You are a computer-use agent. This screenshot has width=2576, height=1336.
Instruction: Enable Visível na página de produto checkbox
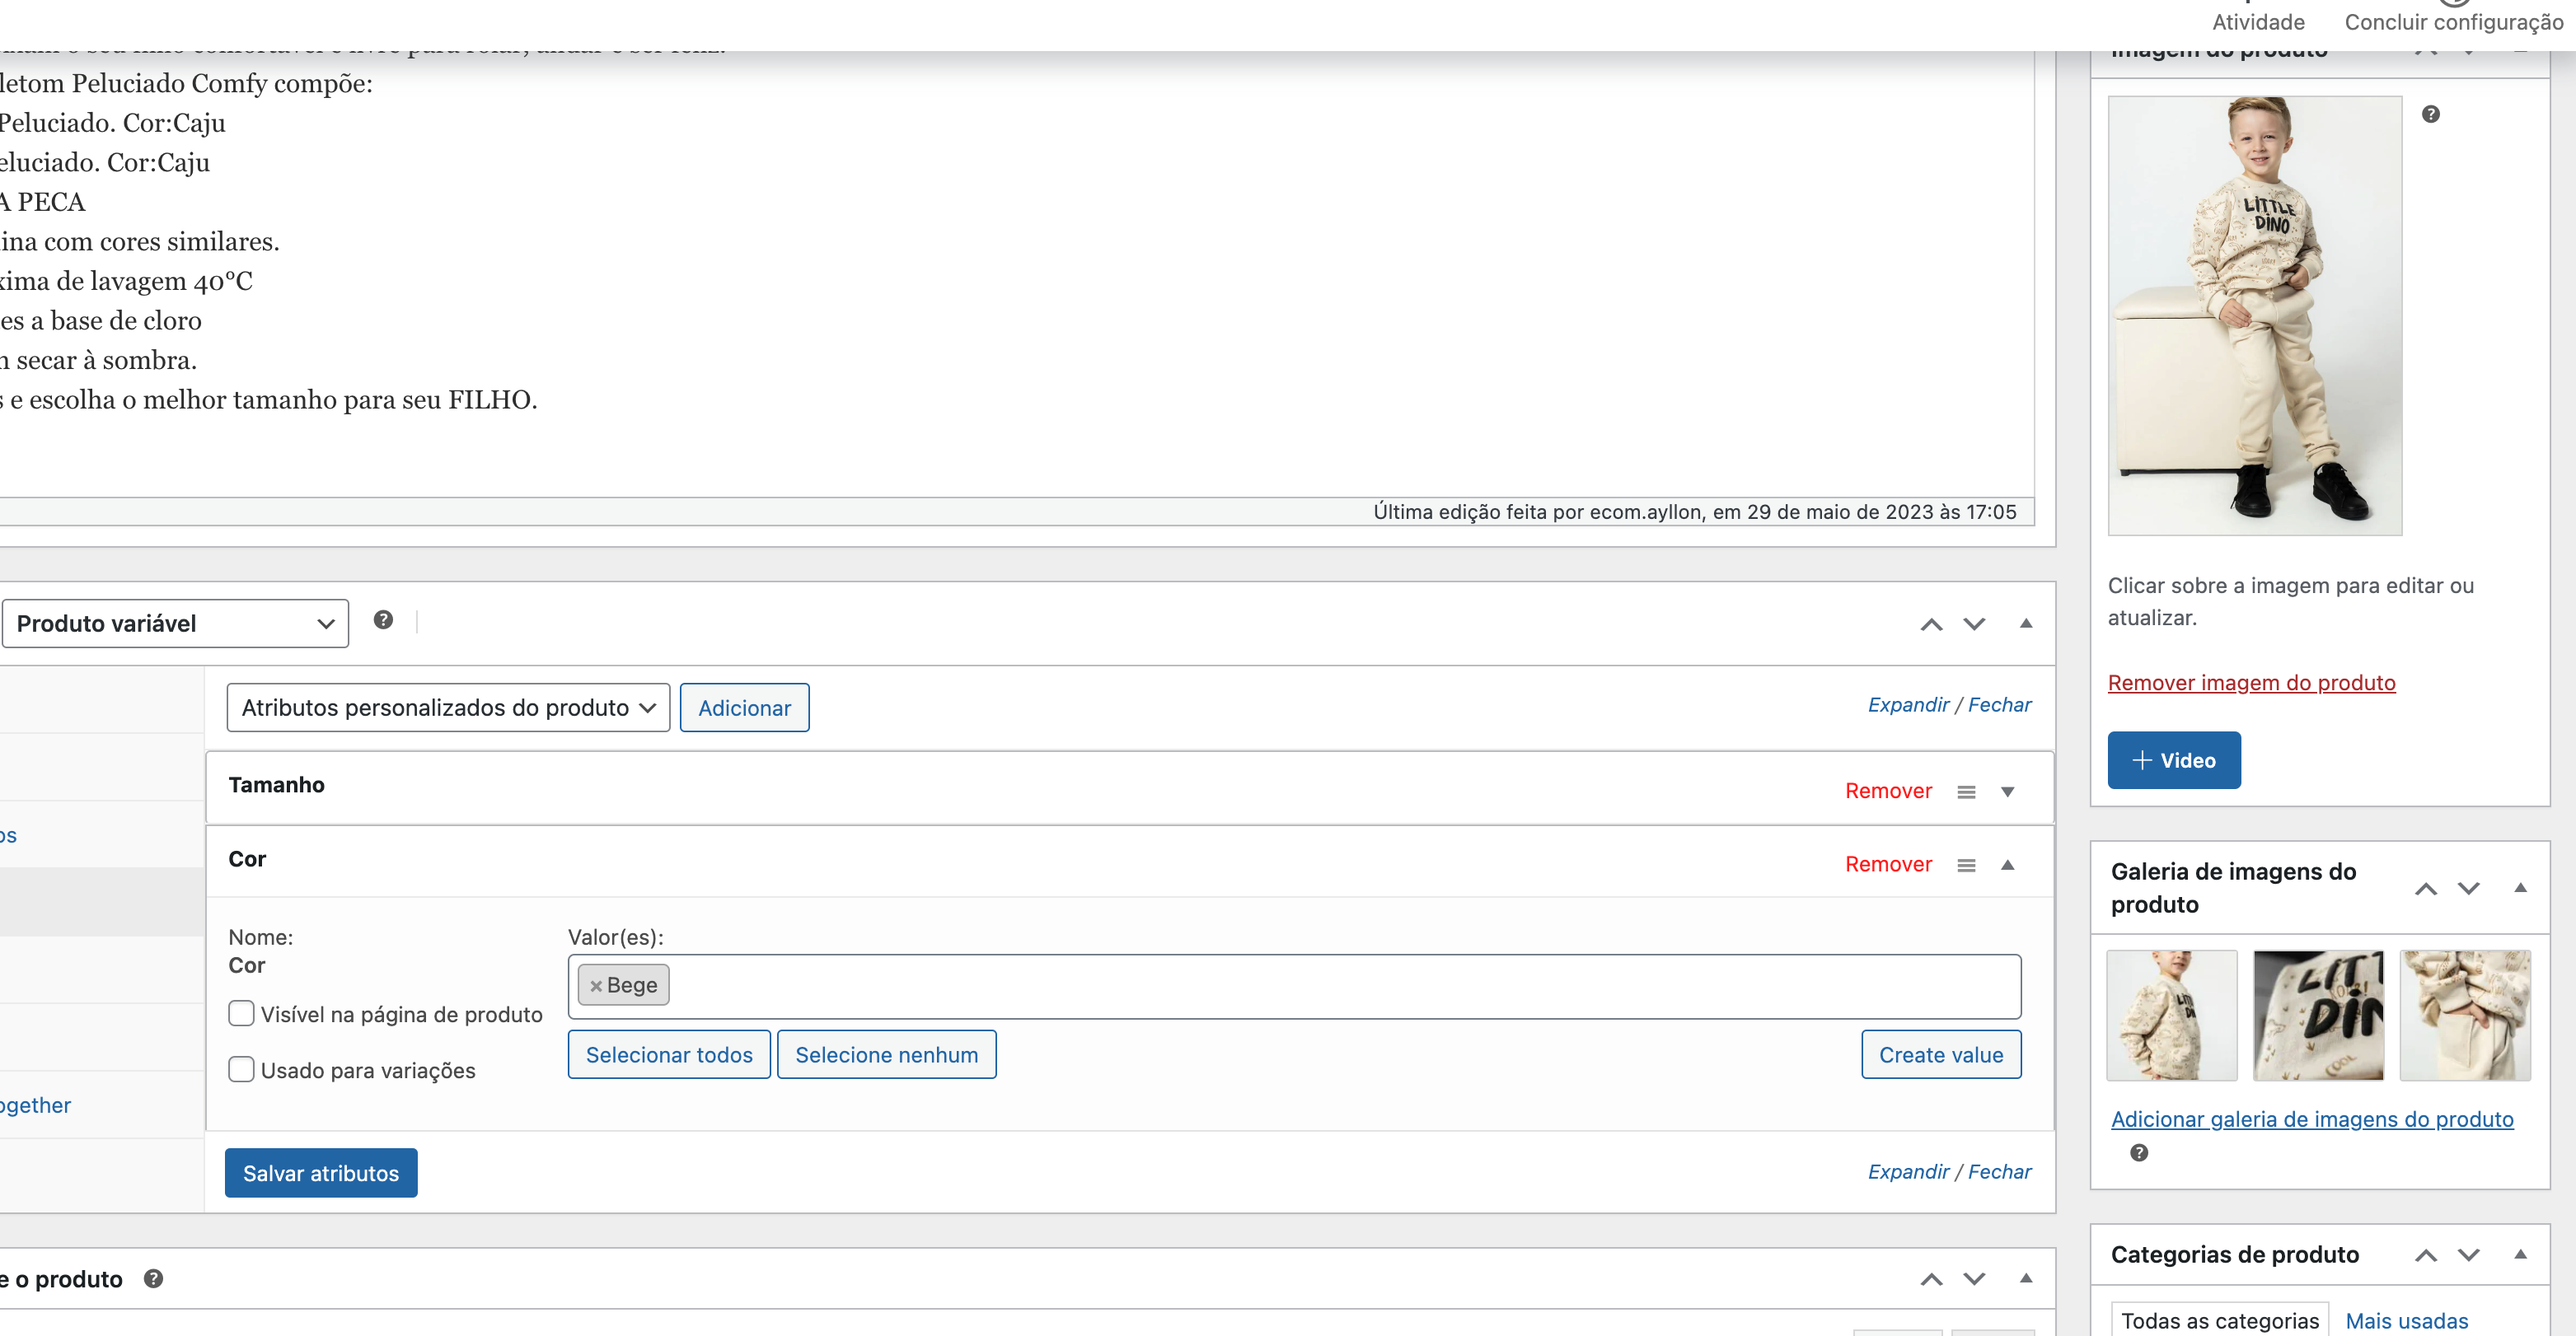coord(241,1013)
